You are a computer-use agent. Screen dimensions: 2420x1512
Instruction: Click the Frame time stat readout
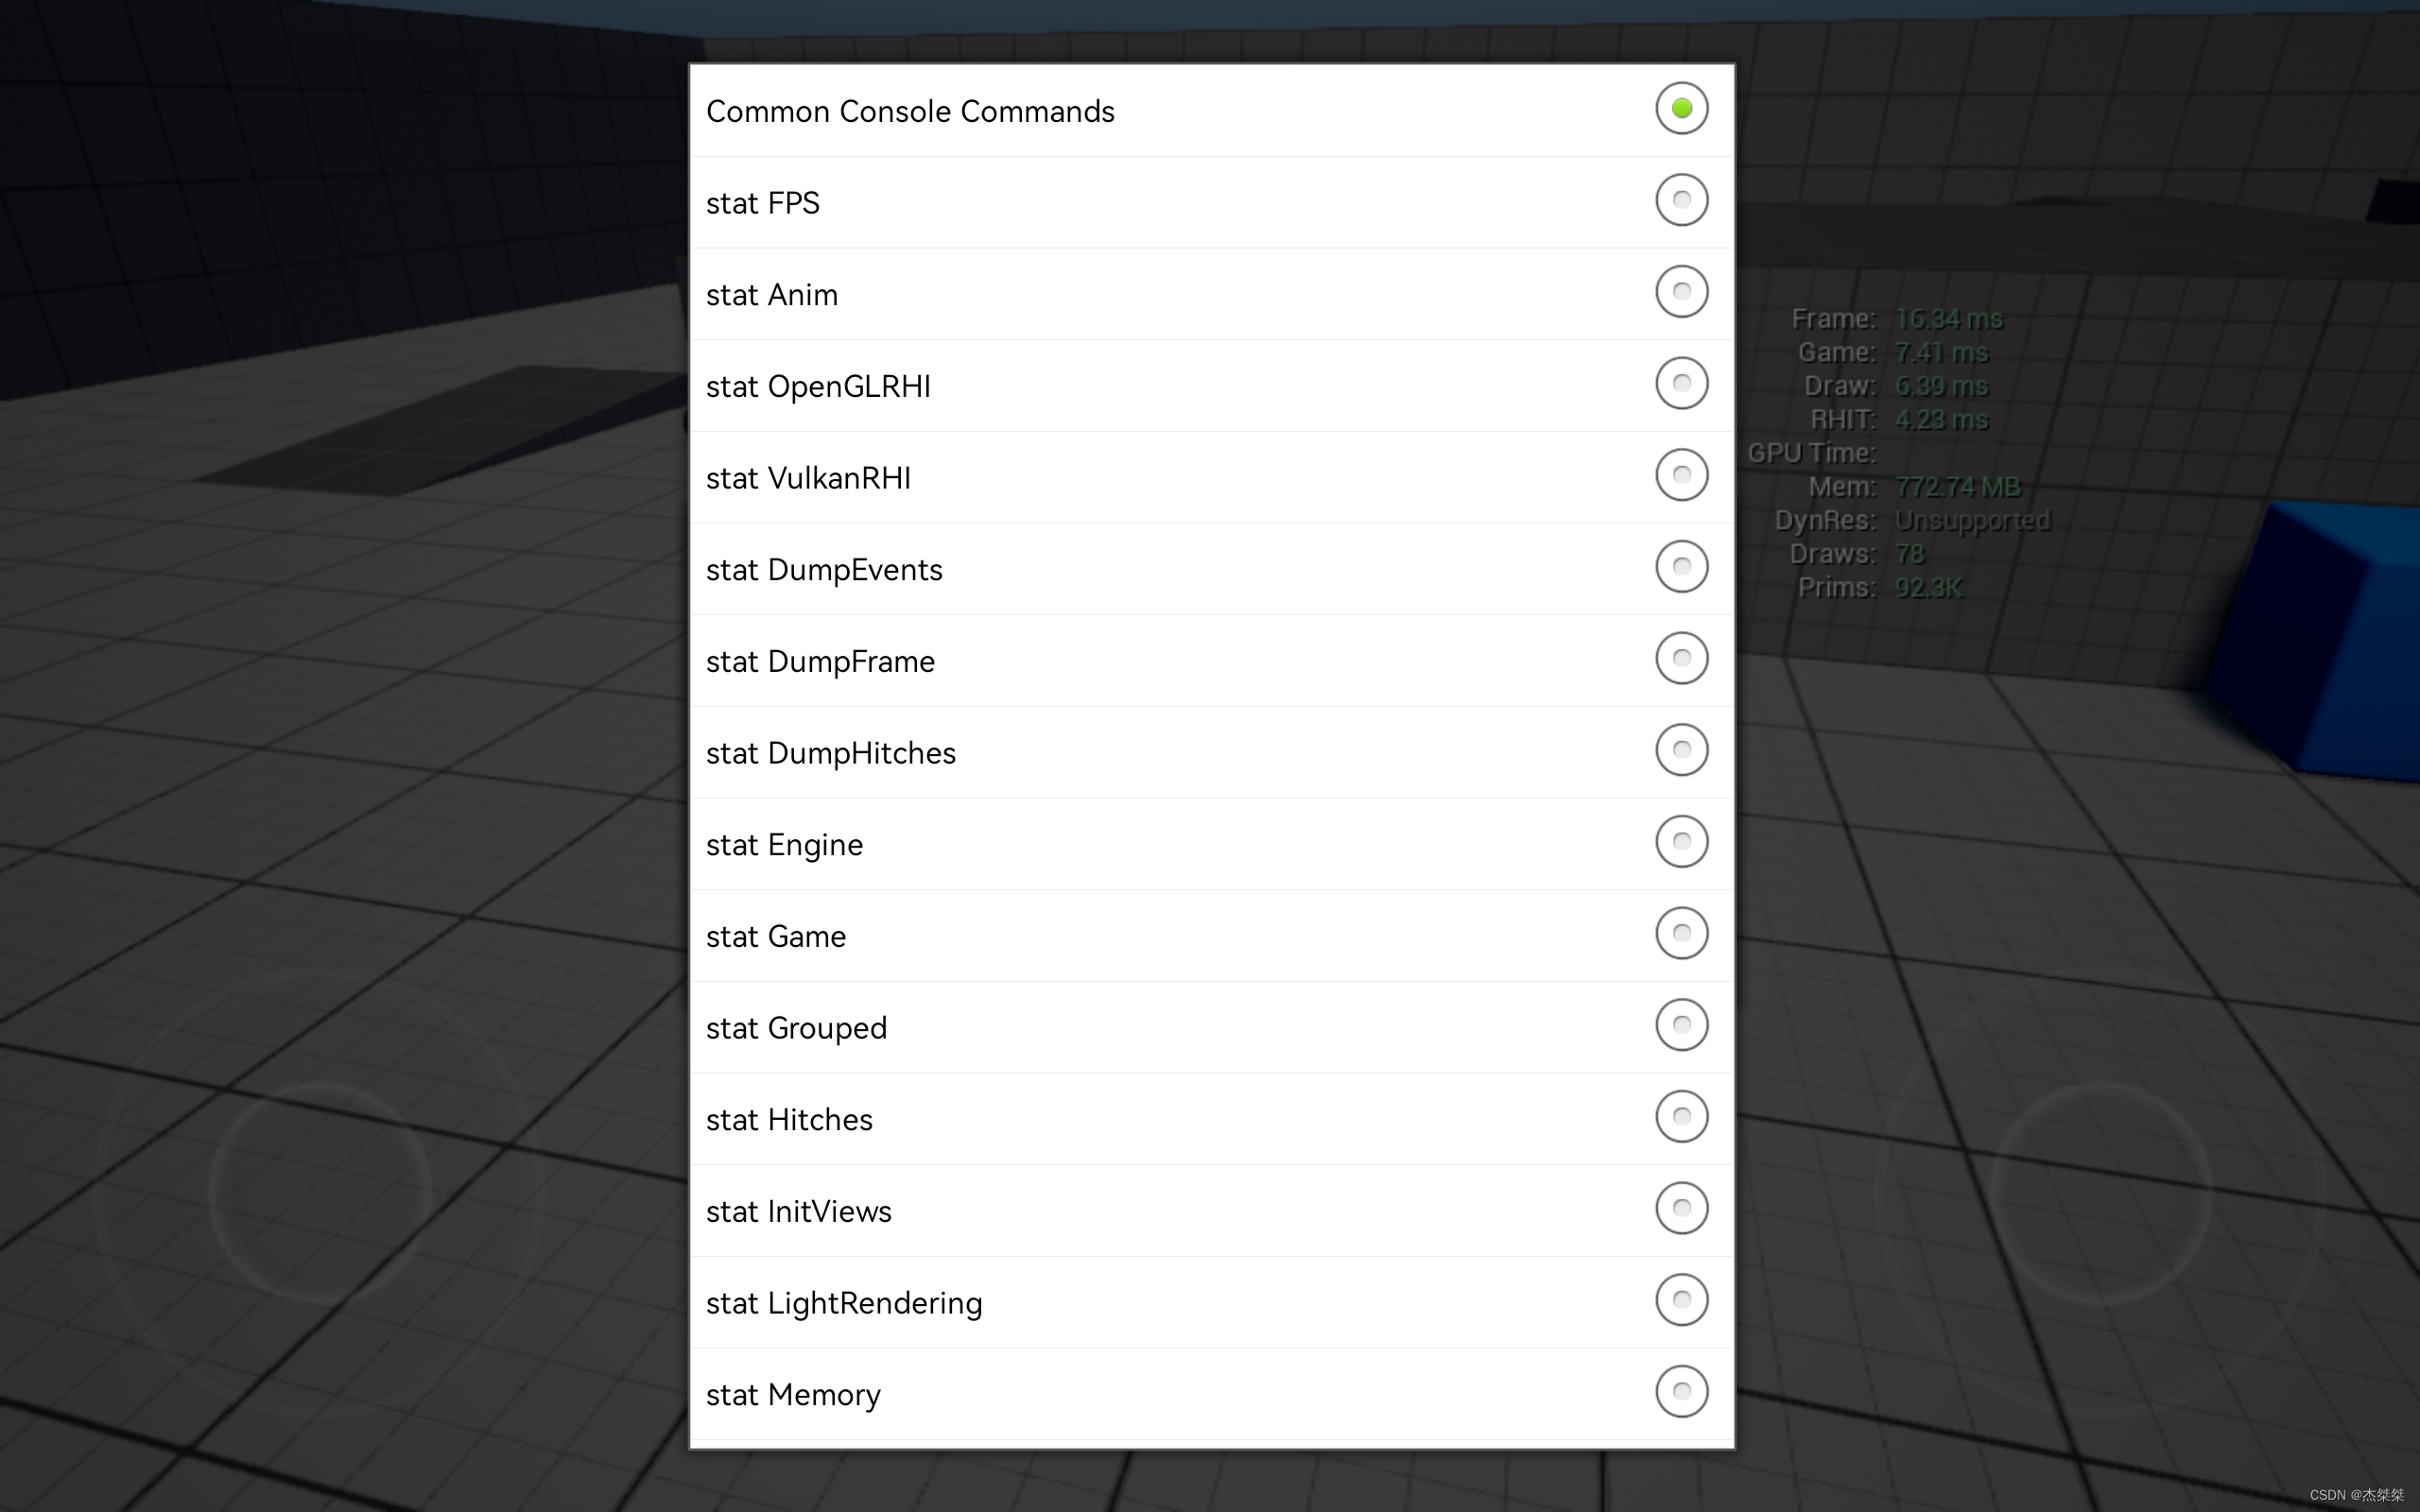tap(1947, 319)
